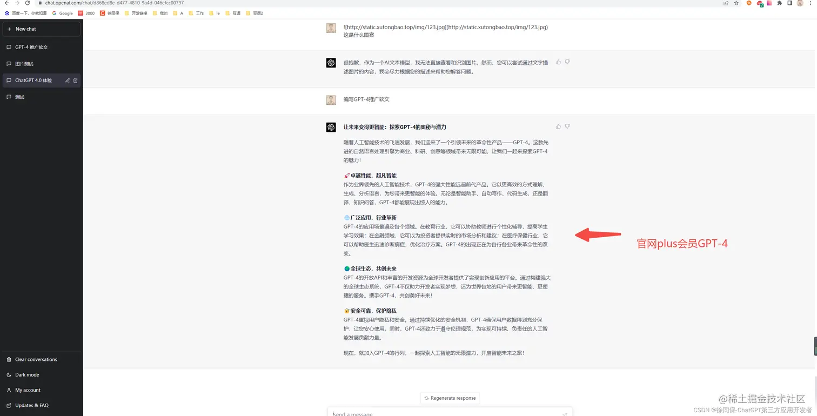Click the send message paper-plane icon
The image size is (817, 416).
click(565, 414)
